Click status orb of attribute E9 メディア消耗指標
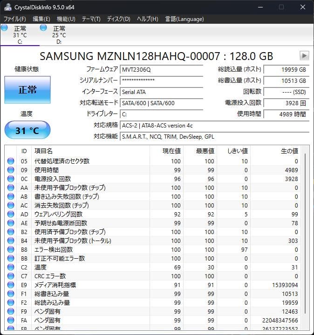 pyautogui.click(x=11, y=285)
